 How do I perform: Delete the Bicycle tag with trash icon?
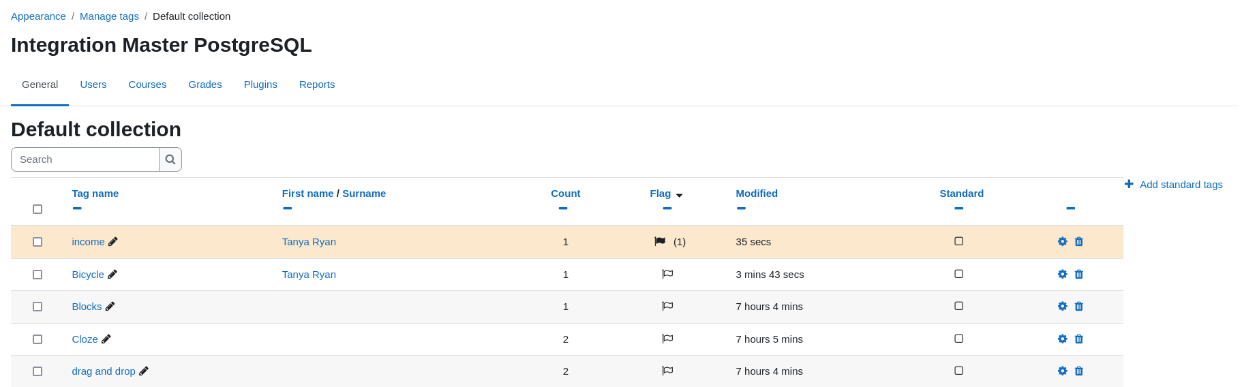coord(1079,274)
